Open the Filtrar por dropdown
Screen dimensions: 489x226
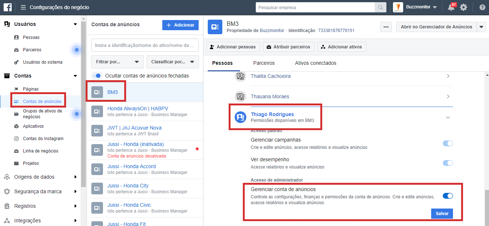(117, 62)
